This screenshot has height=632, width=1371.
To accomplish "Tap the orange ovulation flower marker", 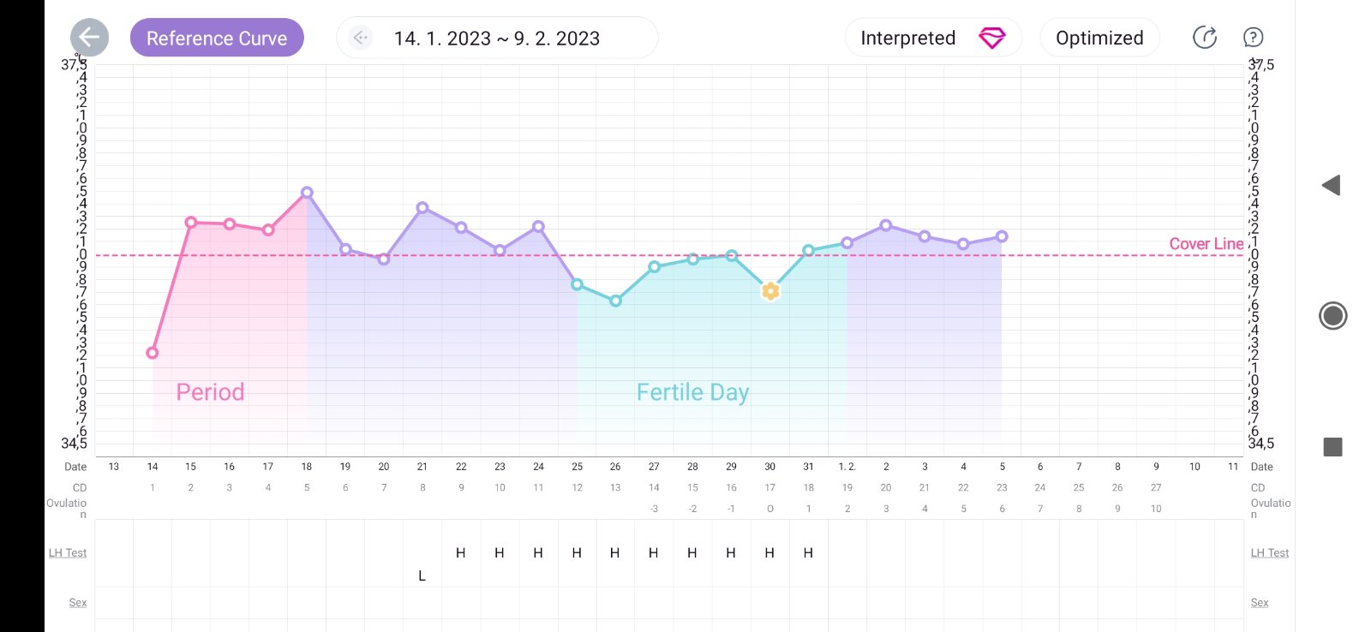I will 770,291.
